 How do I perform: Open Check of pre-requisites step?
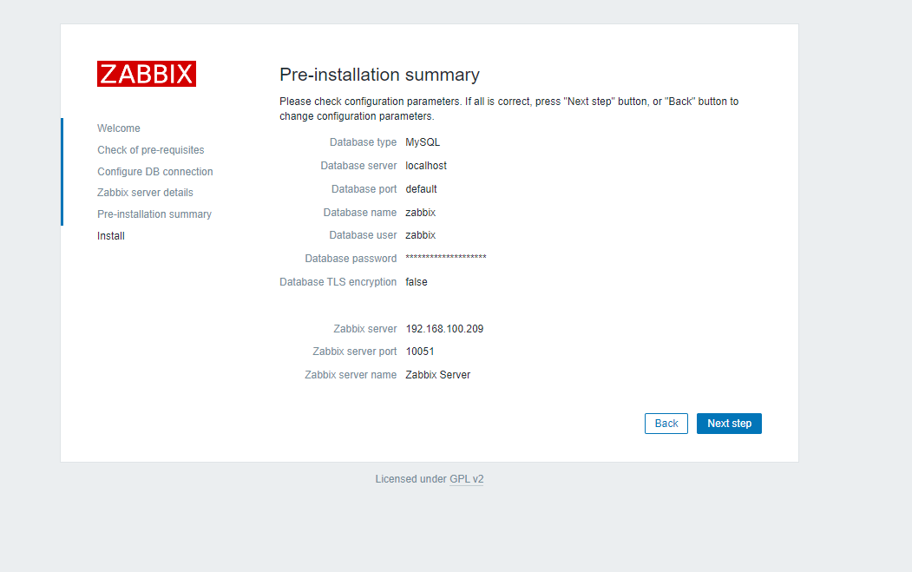(150, 150)
